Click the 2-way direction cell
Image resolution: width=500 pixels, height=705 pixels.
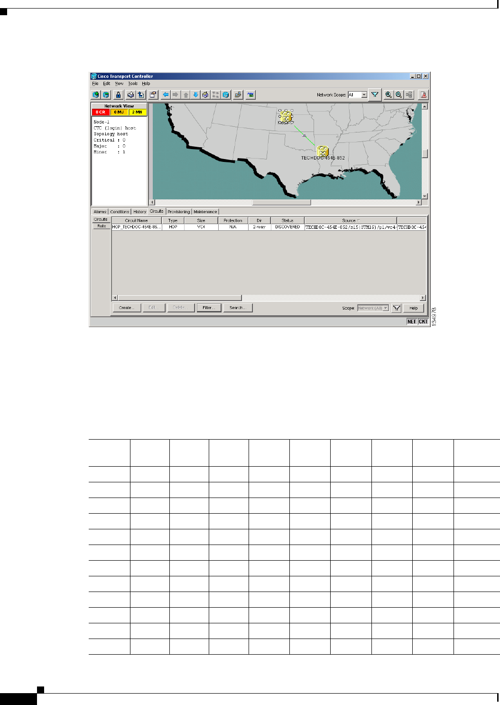point(259,227)
